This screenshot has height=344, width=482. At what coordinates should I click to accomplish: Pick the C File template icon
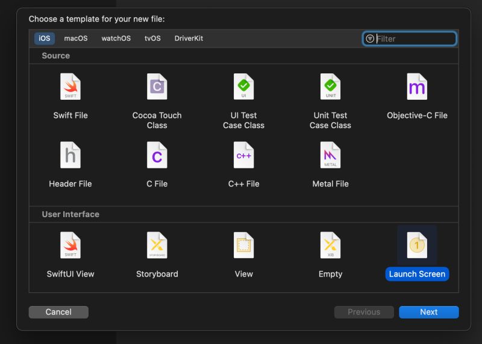click(157, 155)
